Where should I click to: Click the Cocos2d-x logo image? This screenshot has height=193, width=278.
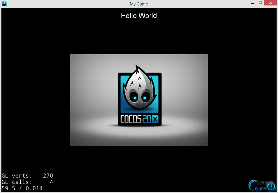(x=139, y=100)
